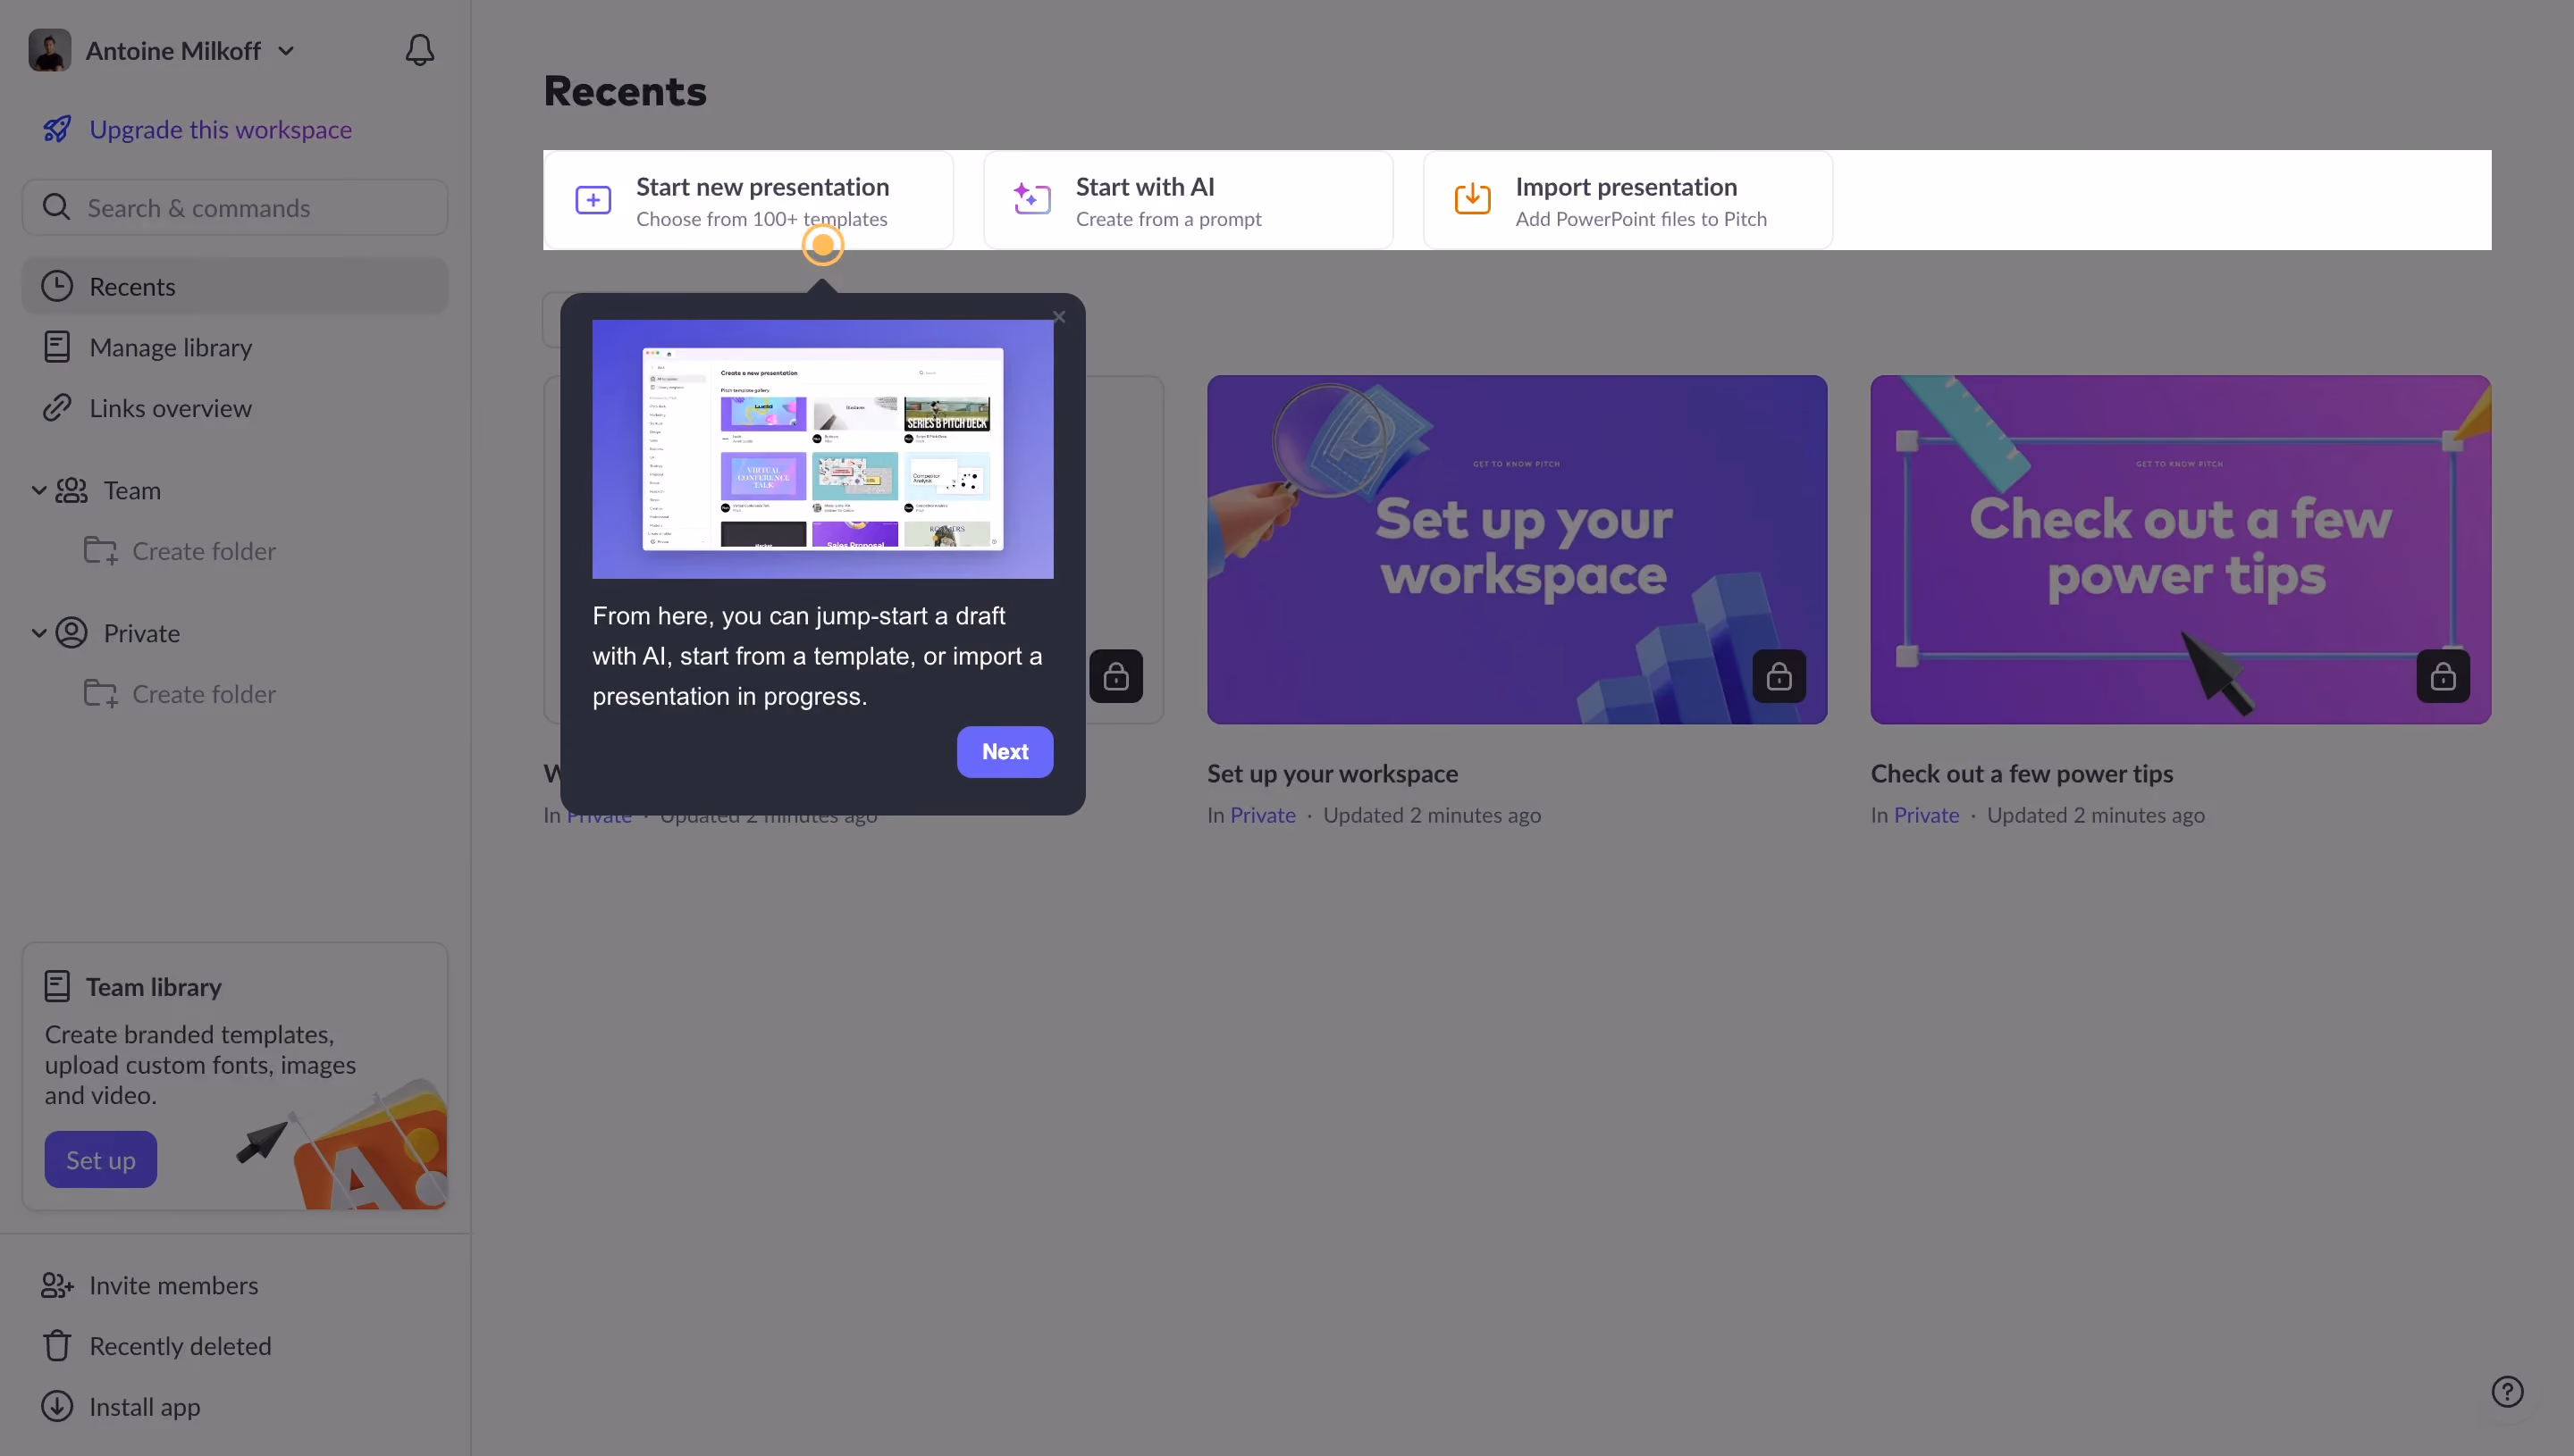The height and width of the screenshot is (1456, 2574).
Task: Collapse the Private section chevron
Action: coord(39,633)
